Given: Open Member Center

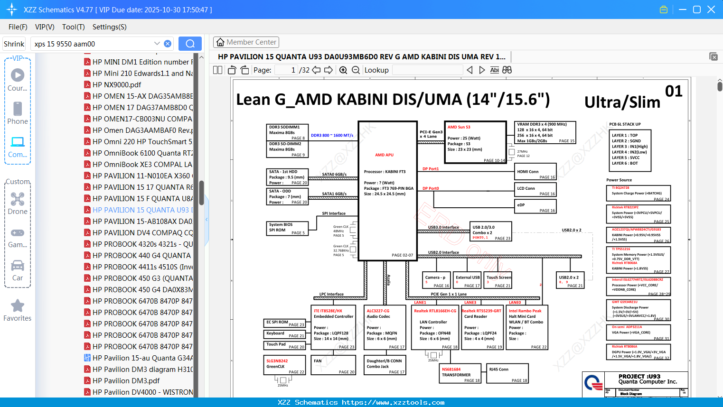Looking at the screenshot, I should click(246, 42).
